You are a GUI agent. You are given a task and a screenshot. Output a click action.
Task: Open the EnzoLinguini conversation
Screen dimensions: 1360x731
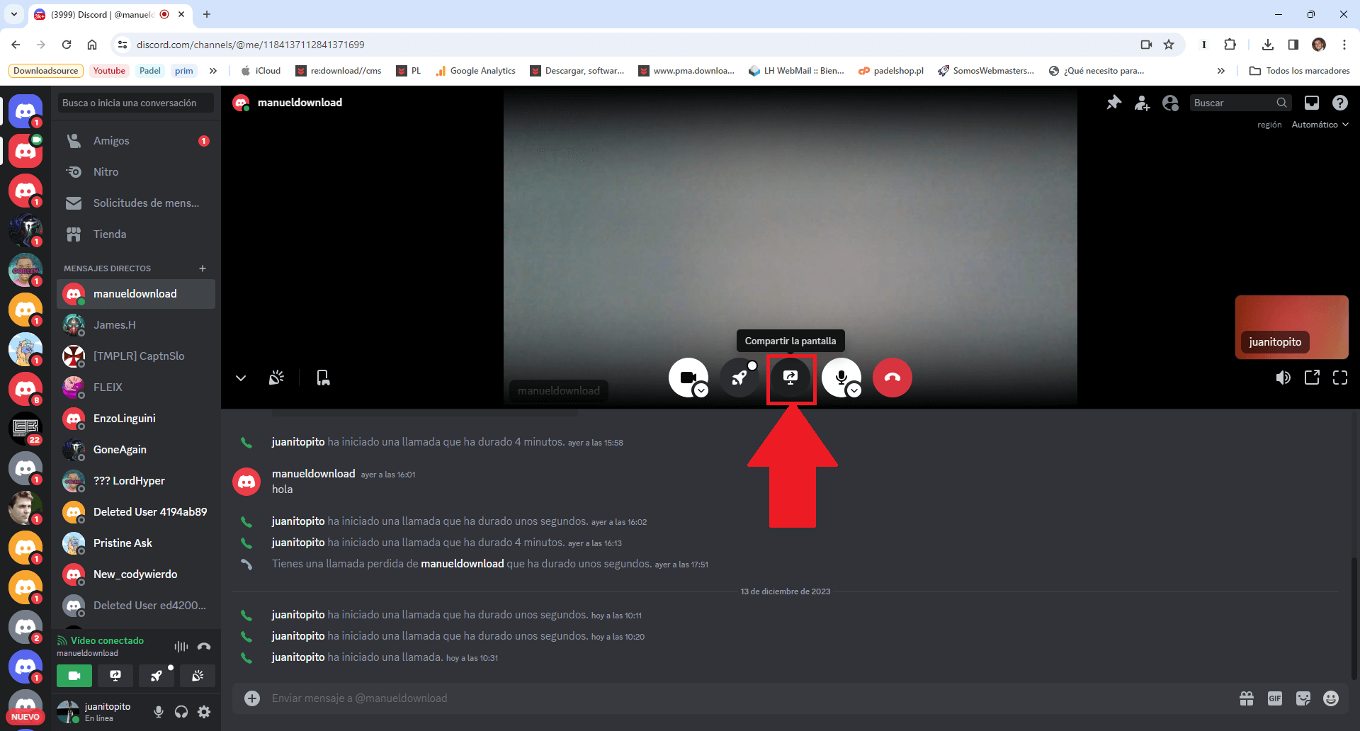click(136, 419)
